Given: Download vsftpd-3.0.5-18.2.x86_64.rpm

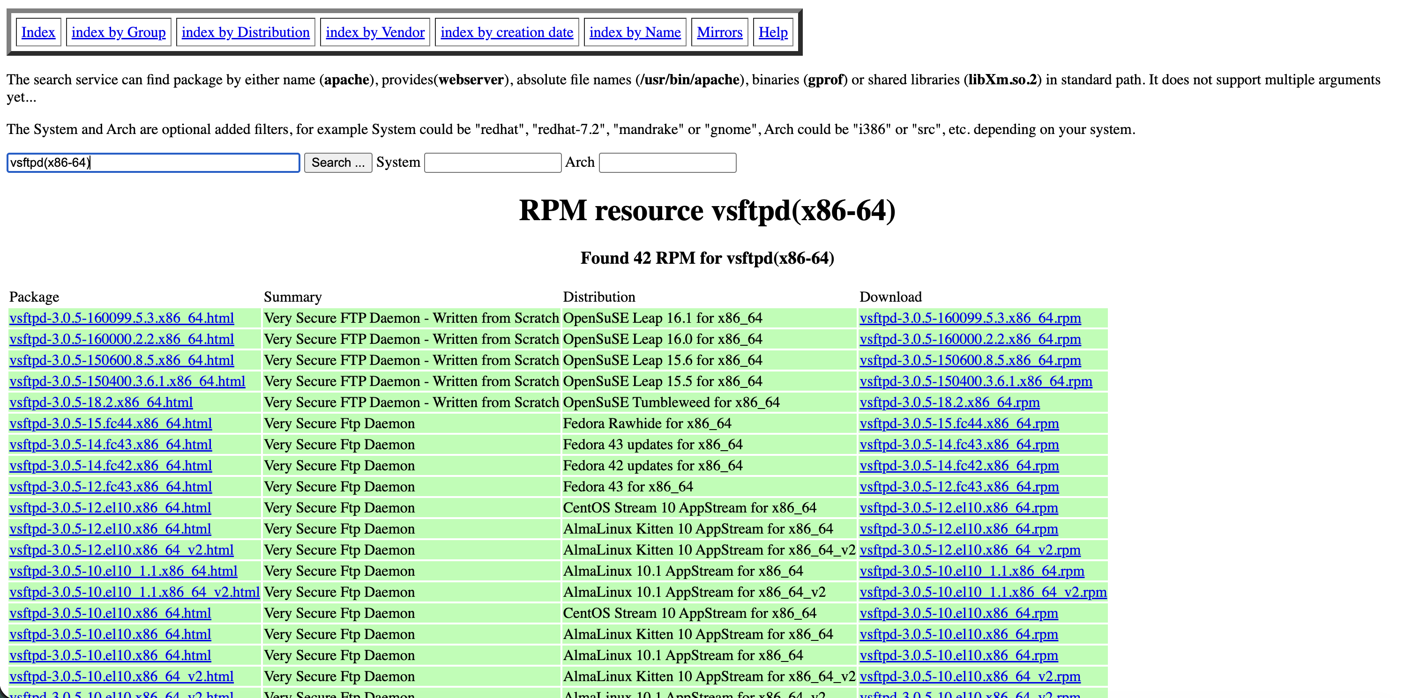Looking at the screenshot, I should coord(949,402).
